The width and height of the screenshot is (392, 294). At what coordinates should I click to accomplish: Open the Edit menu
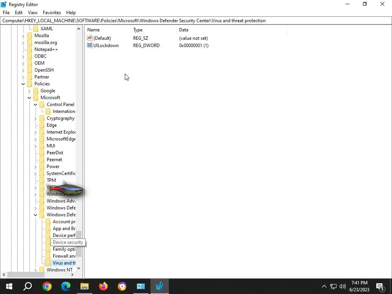pos(19,13)
